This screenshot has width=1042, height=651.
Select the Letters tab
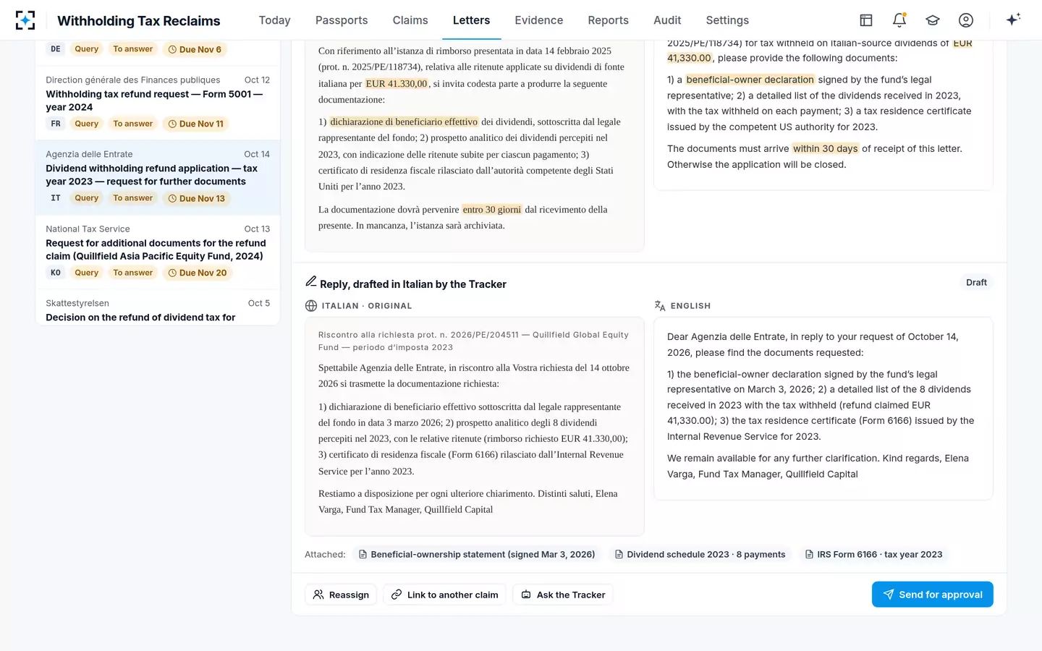tap(471, 20)
